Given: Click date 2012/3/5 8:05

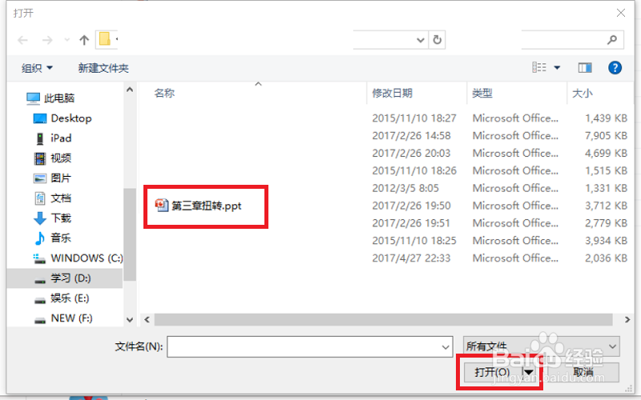Looking at the screenshot, I should pos(405,188).
